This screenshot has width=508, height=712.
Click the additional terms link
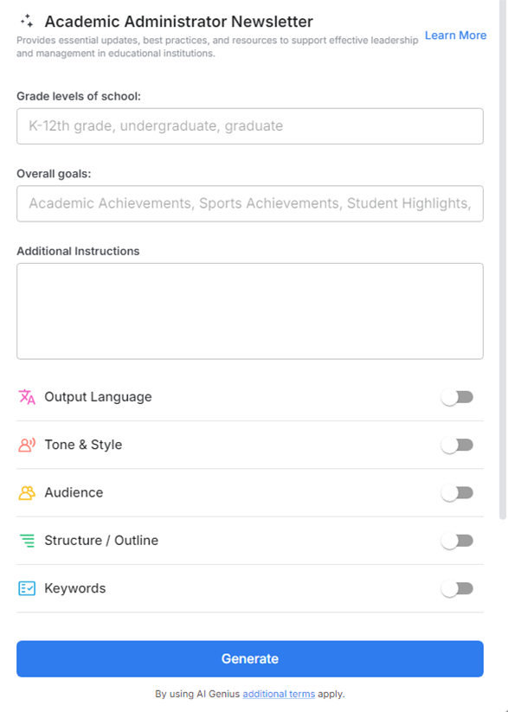[279, 694]
